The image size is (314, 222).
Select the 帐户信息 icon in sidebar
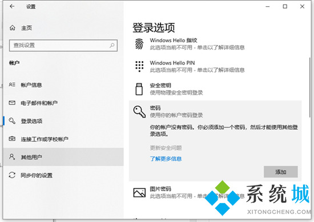click(x=12, y=84)
